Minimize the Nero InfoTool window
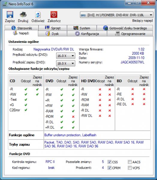 coord(129,3)
